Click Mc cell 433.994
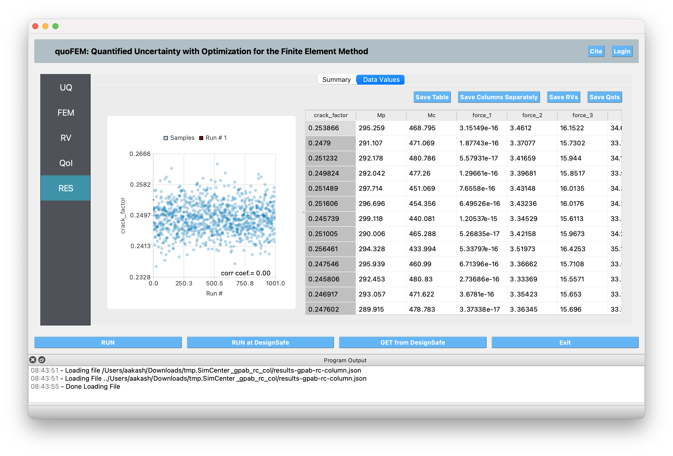Screen dimensions: 673x456 pyautogui.click(x=431, y=249)
